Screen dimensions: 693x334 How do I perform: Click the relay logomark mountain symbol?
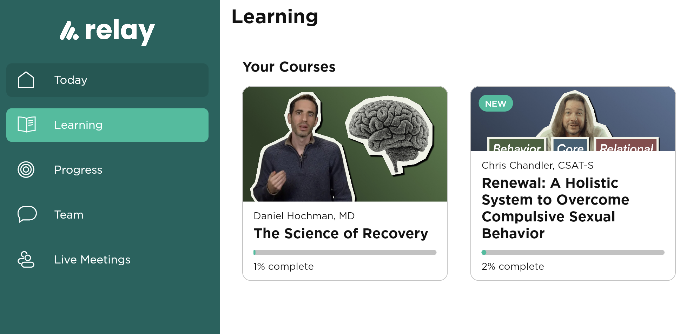69,31
